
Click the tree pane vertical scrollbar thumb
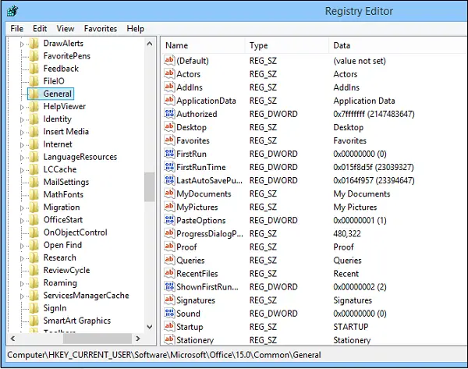(x=150, y=187)
